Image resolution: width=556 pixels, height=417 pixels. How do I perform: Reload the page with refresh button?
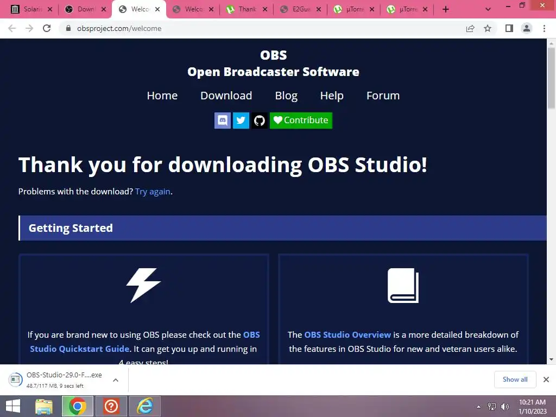click(x=47, y=28)
